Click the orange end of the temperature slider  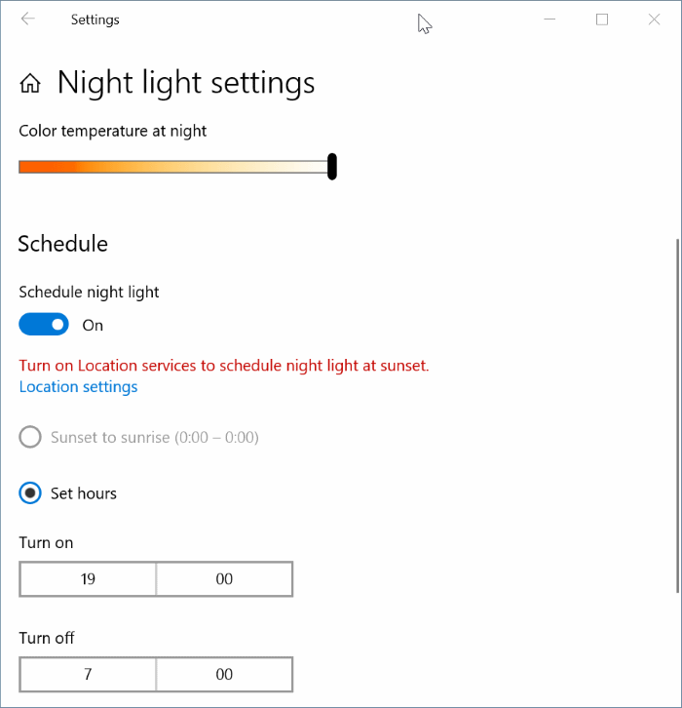coord(29,168)
